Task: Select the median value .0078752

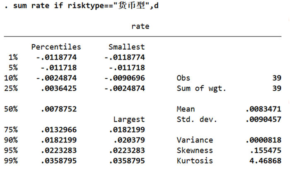Action: point(59,109)
